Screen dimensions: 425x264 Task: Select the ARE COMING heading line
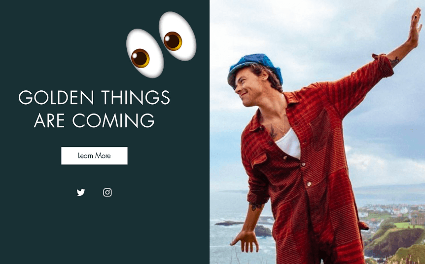94,120
